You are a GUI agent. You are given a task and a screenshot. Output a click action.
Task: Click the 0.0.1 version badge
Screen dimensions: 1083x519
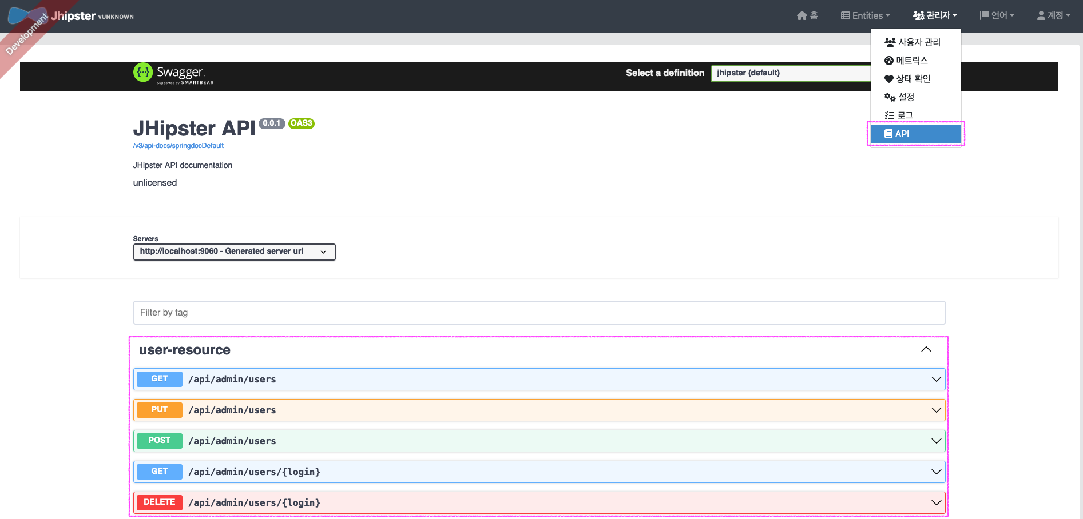[272, 123]
